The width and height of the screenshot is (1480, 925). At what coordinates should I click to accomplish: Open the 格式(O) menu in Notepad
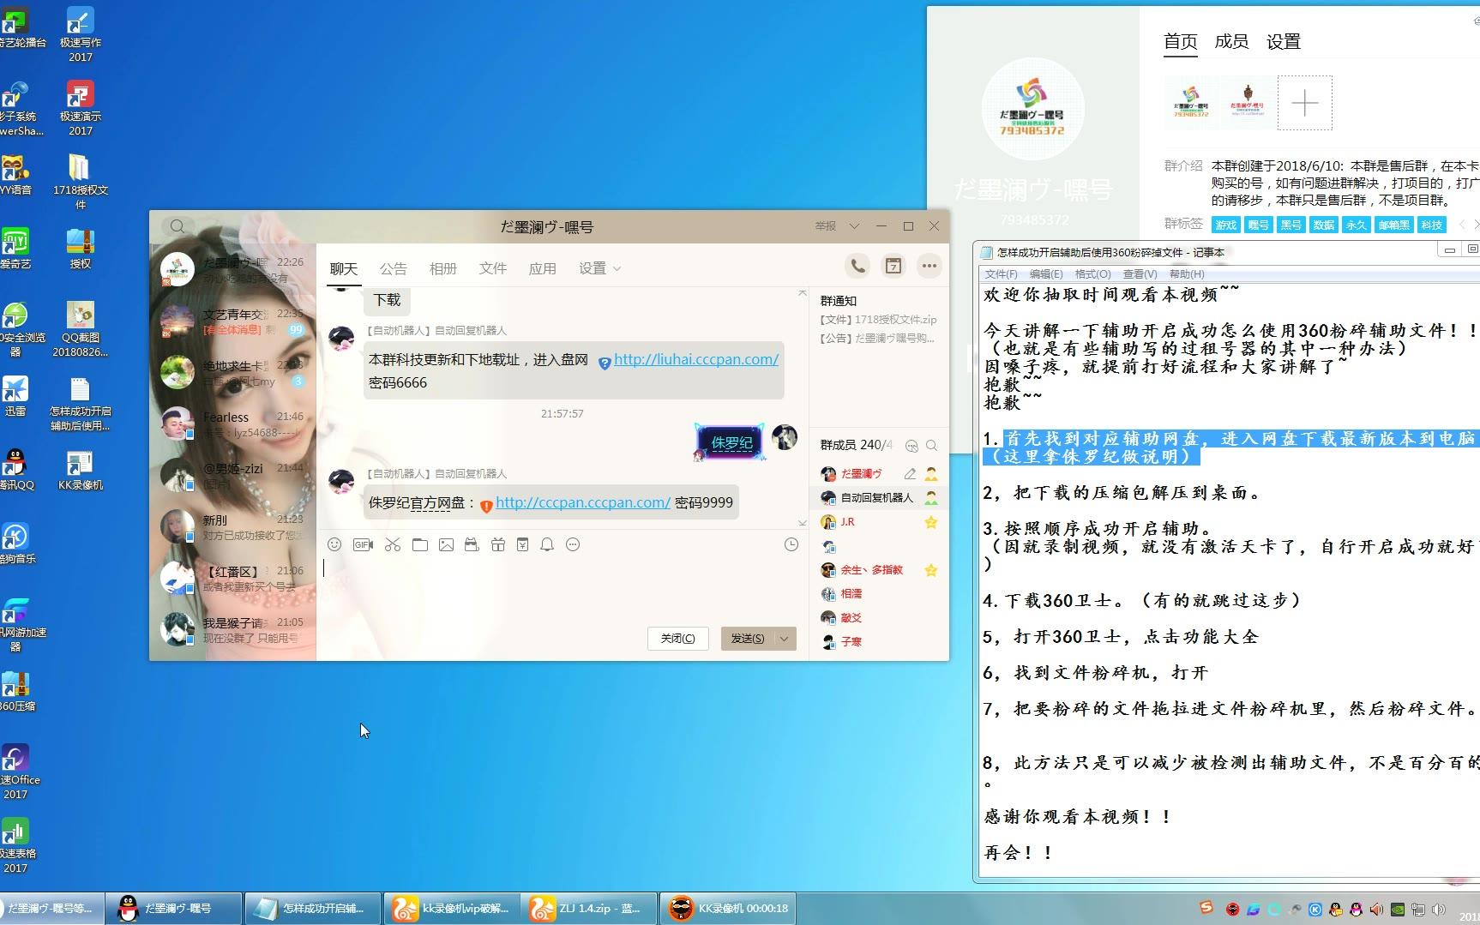(1092, 274)
